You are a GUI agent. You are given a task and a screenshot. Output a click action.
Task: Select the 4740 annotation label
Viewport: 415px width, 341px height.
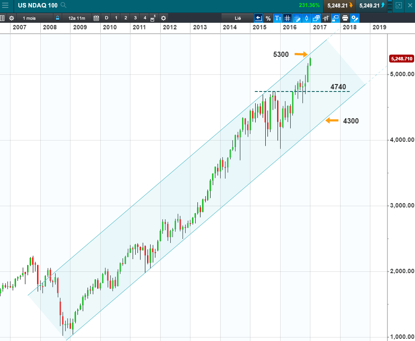click(338, 87)
